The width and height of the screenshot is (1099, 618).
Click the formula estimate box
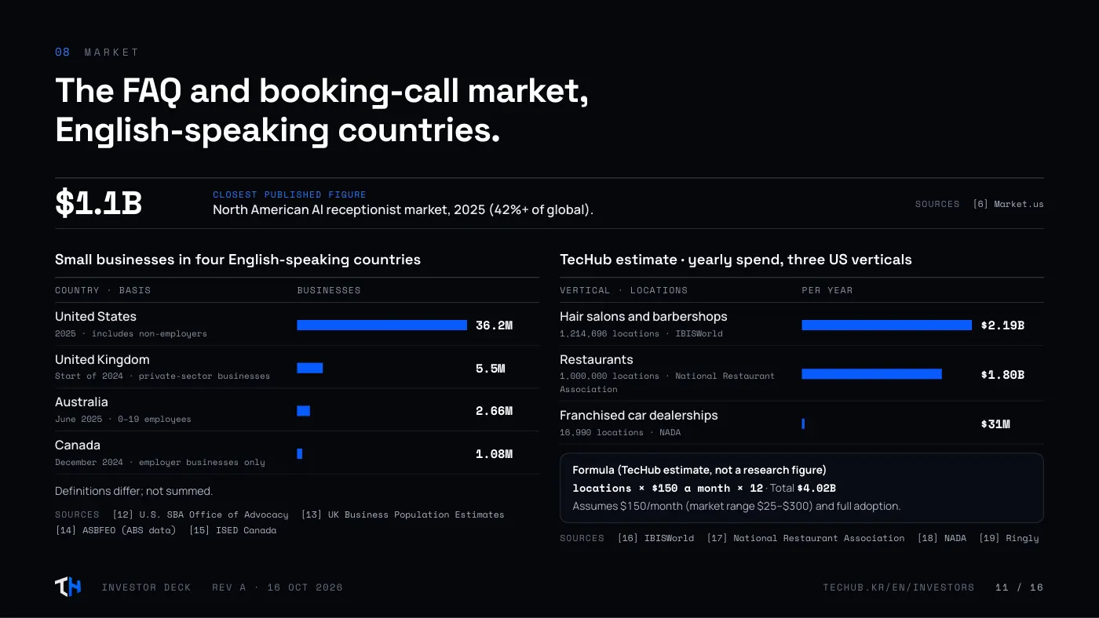click(x=801, y=488)
